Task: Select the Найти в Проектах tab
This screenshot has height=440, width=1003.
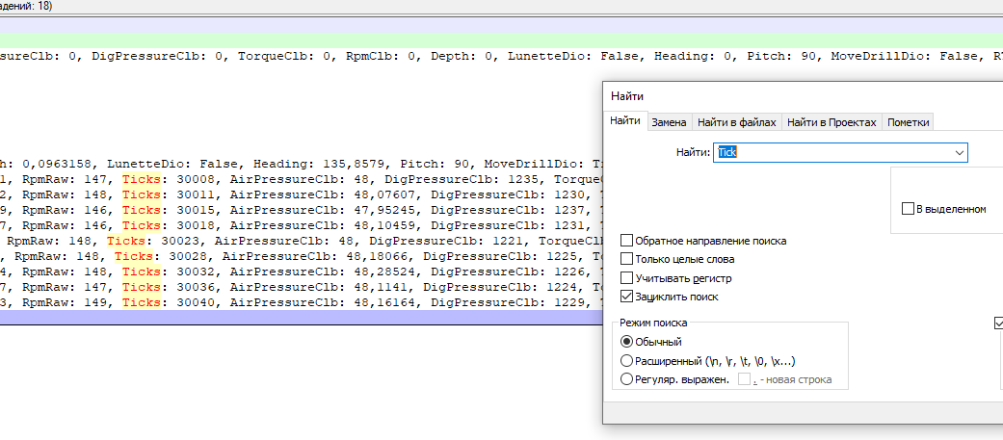Action: coord(831,122)
